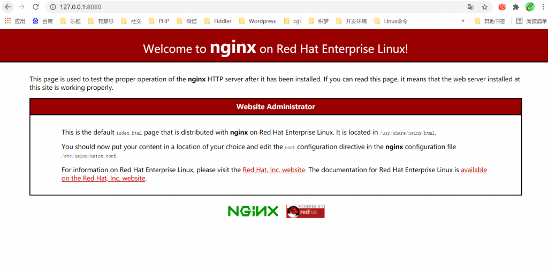This screenshot has width=548, height=270.
Task: Open the red dice extension icon
Action: click(x=502, y=6)
